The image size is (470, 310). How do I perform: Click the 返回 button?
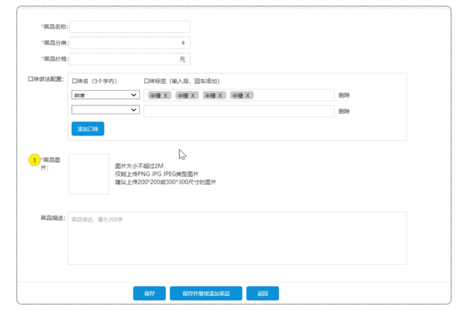[x=263, y=293]
